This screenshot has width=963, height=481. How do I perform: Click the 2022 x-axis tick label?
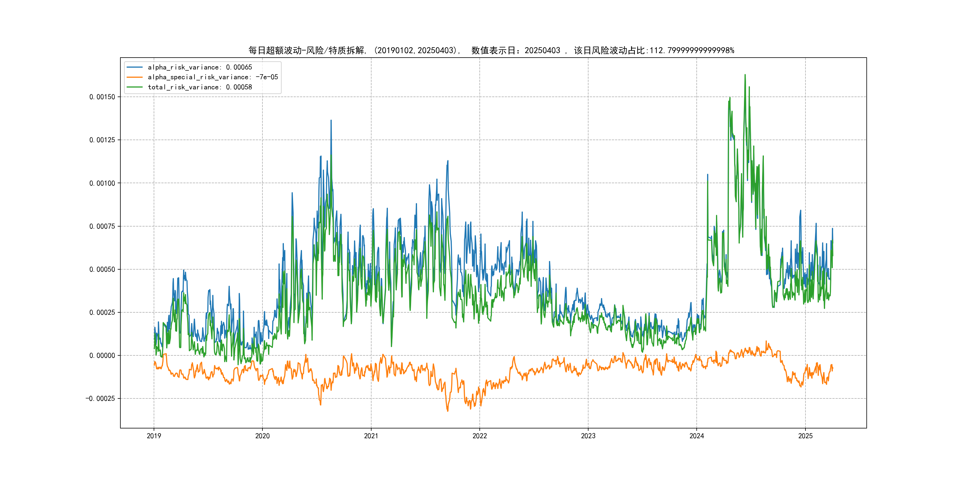(x=479, y=436)
